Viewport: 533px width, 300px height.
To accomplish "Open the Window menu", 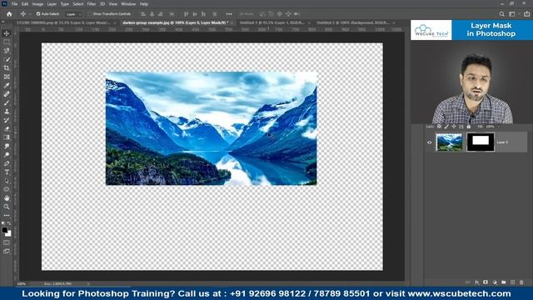I will [128, 4].
